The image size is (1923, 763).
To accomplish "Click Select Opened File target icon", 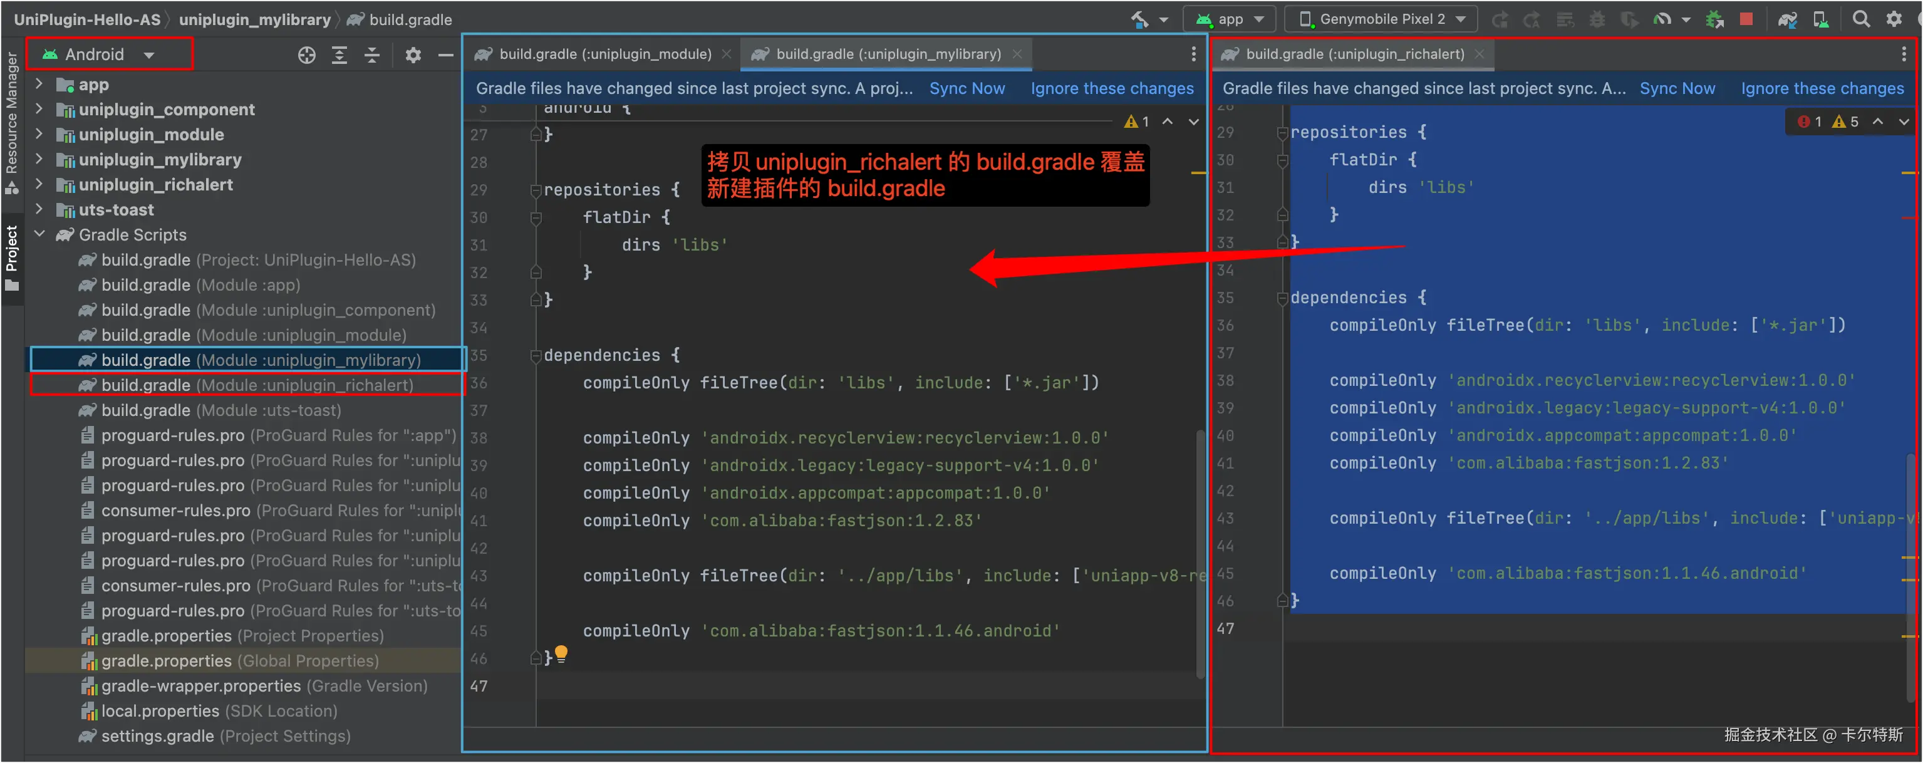I will coord(306,55).
